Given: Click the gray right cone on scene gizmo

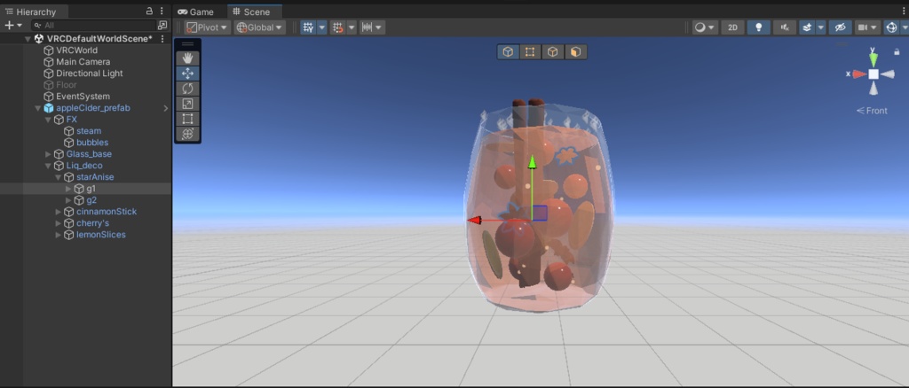Looking at the screenshot, I should point(888,74).
